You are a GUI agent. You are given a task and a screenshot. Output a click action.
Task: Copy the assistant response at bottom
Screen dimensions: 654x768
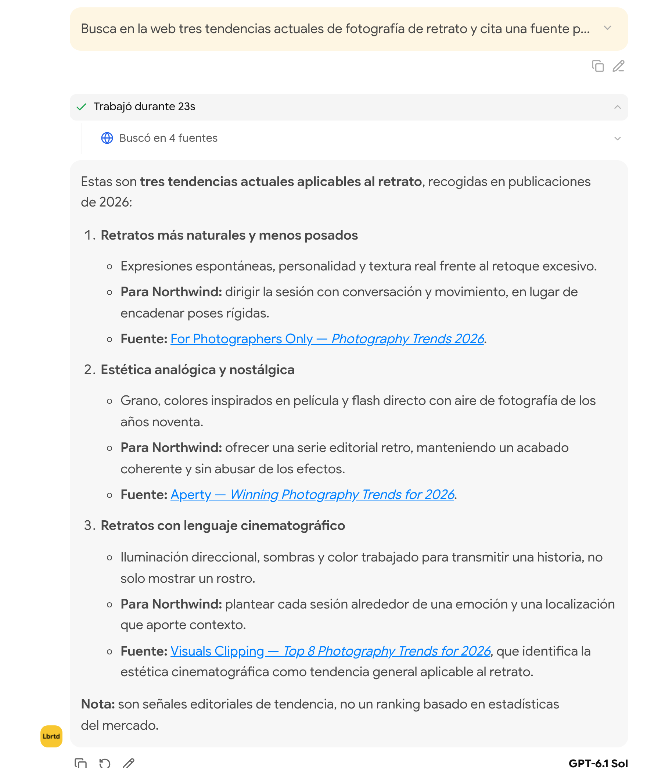tap(80, 763)
